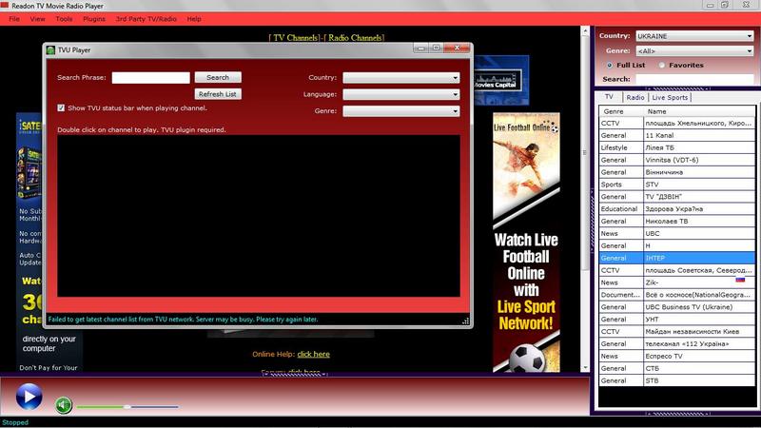Select the UBC news channel
The image size is (761, 428).
[677, 233]
